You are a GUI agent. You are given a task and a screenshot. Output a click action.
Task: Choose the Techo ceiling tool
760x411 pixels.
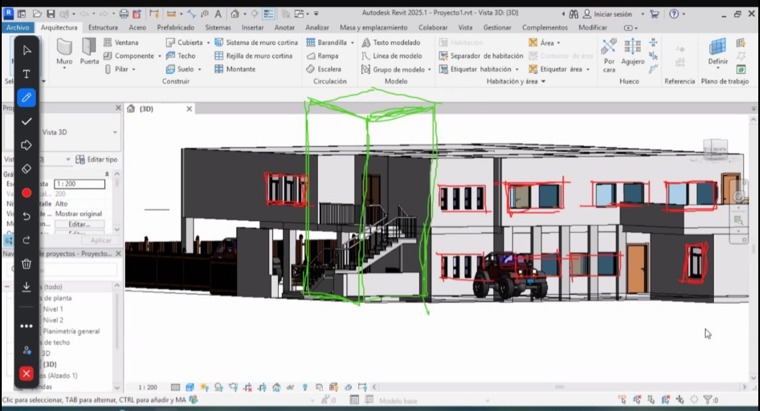pos(181,56)
